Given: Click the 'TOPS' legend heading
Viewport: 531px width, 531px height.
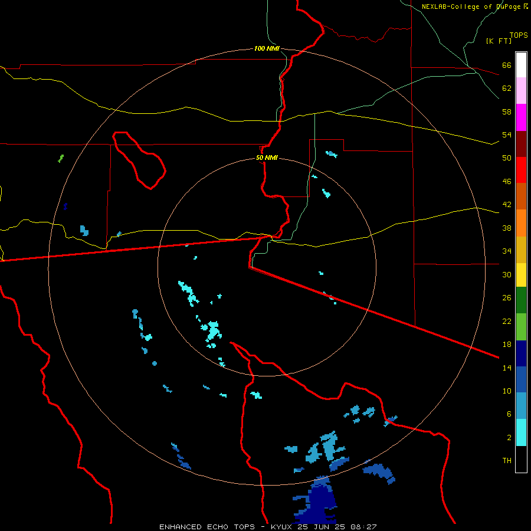Looking at the screenshot, I should (x=519, y=35).
